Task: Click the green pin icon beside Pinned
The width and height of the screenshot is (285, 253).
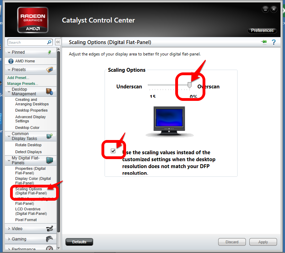Action: [50, 52]
